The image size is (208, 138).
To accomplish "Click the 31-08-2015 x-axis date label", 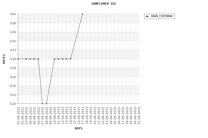I will pyautogui.click(x=139, y=116).
